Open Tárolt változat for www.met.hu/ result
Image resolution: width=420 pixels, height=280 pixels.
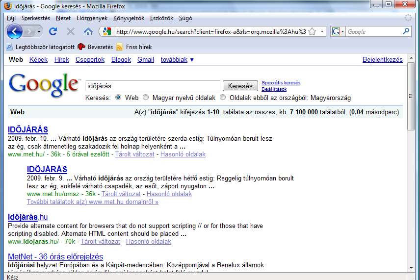click(x=135, y=154)
